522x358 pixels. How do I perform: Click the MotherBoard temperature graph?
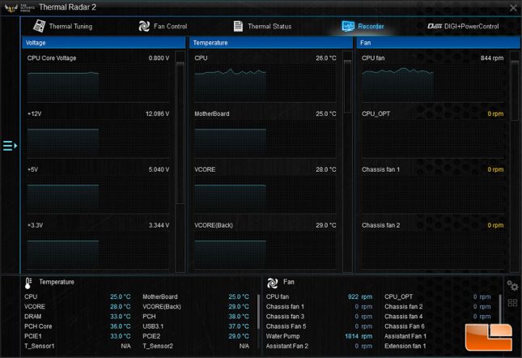(x=265, y=139)
